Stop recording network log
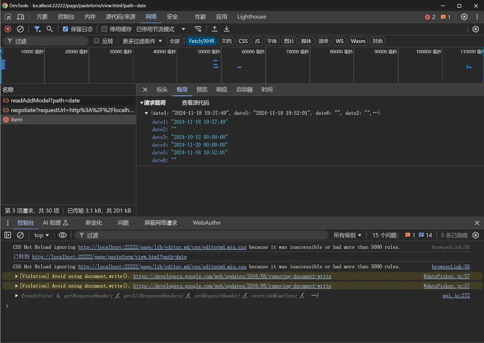484x343 pixels. [x=8, y=29]
